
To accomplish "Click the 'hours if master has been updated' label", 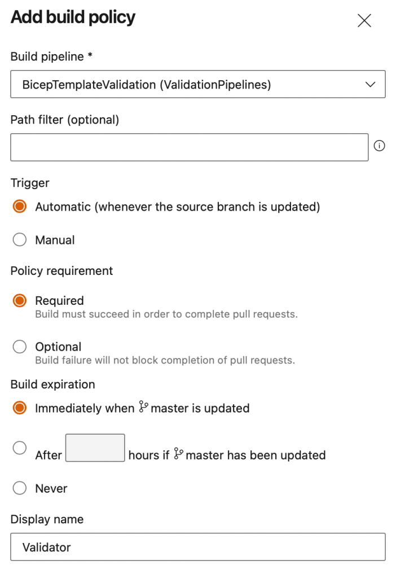I will [227, 455].
